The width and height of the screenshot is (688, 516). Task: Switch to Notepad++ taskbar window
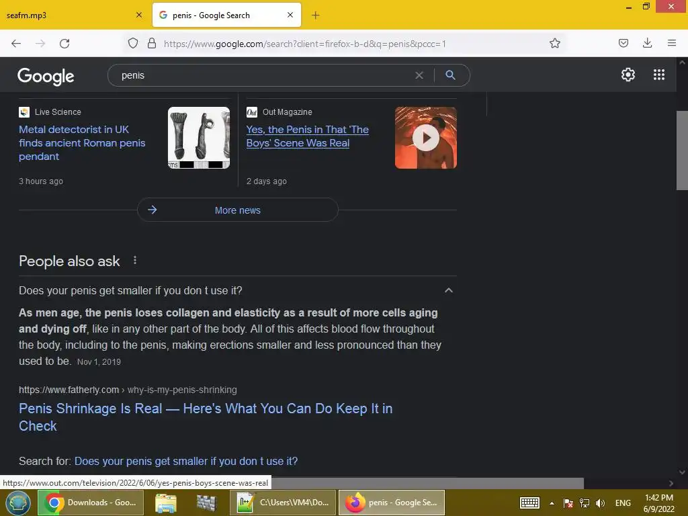(283, 503)
